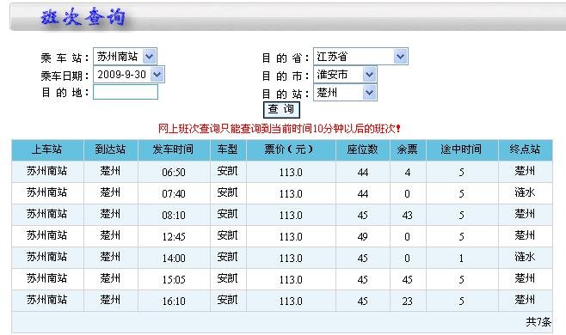
Task: Click remaining tickets 4 in 06:50 row
Action: (408, 173)
